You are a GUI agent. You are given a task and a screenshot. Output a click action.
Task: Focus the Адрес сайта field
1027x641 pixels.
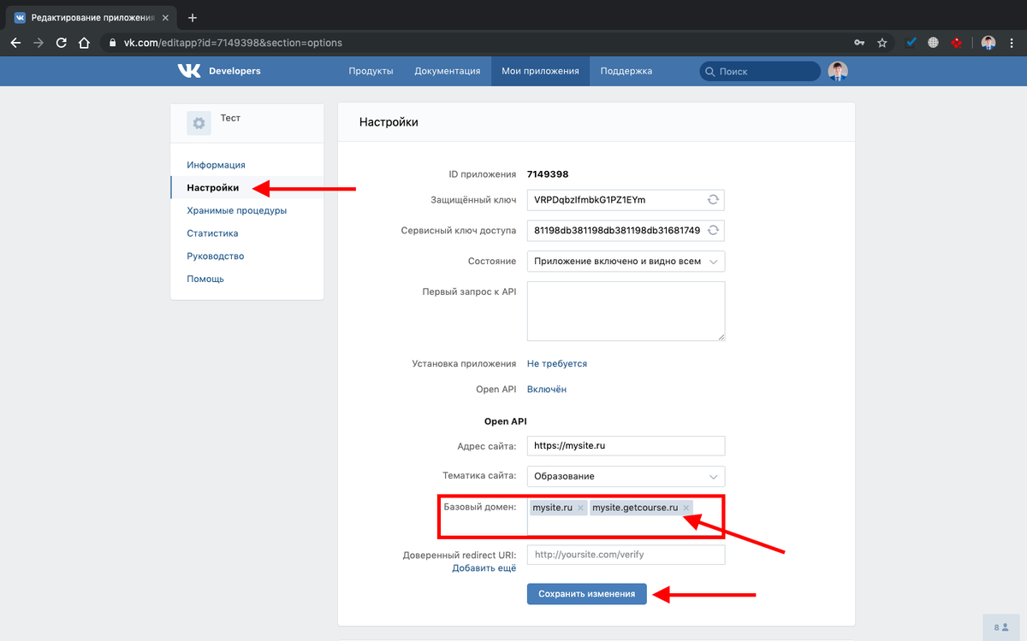coord(626,445)
